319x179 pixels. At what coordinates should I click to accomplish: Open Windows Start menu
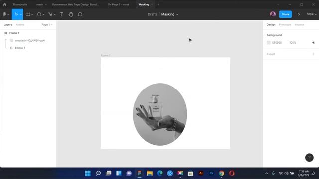click(88, 173)
